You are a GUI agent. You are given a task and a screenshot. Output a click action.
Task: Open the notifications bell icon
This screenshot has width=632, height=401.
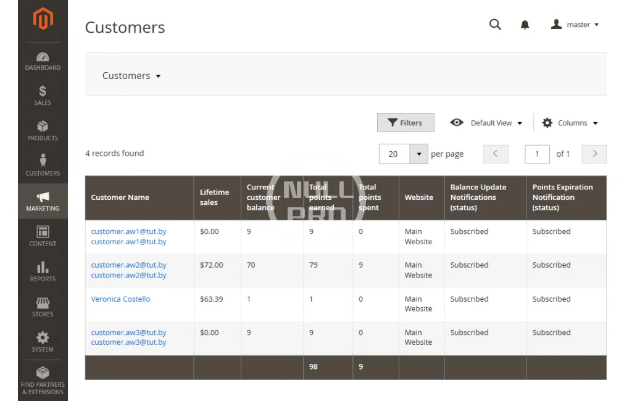pyautogui.click(x=525, y=25)
